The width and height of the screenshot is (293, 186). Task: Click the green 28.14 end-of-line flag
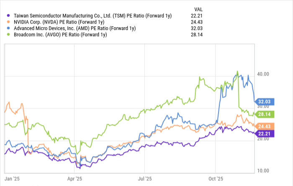(265, 114)
